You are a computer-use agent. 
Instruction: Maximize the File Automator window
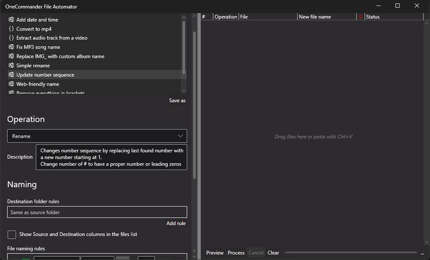pos(397,6)
